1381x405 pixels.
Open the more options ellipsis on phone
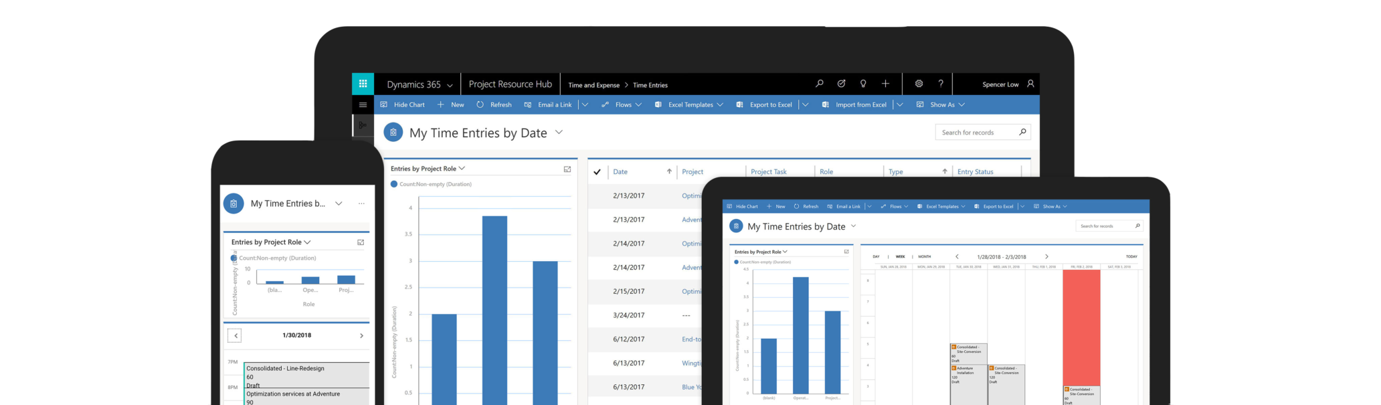[x=361, y=204]
